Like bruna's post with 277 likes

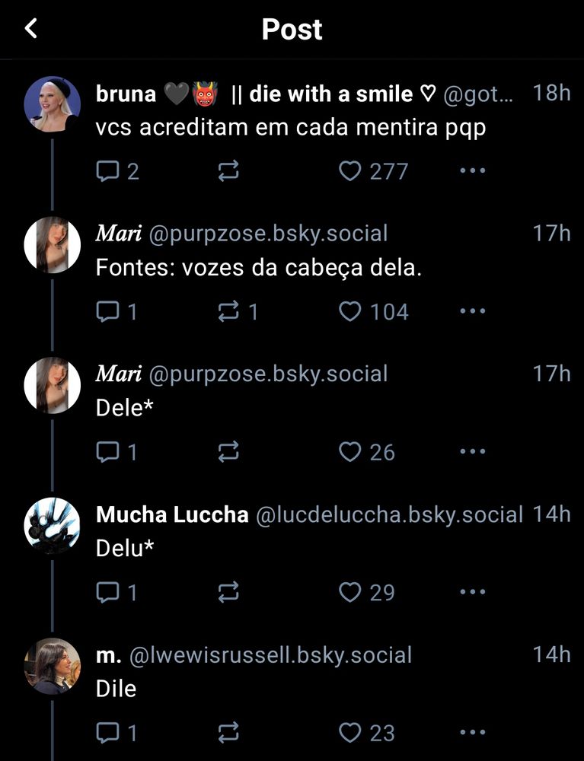(x=373, y=171)
